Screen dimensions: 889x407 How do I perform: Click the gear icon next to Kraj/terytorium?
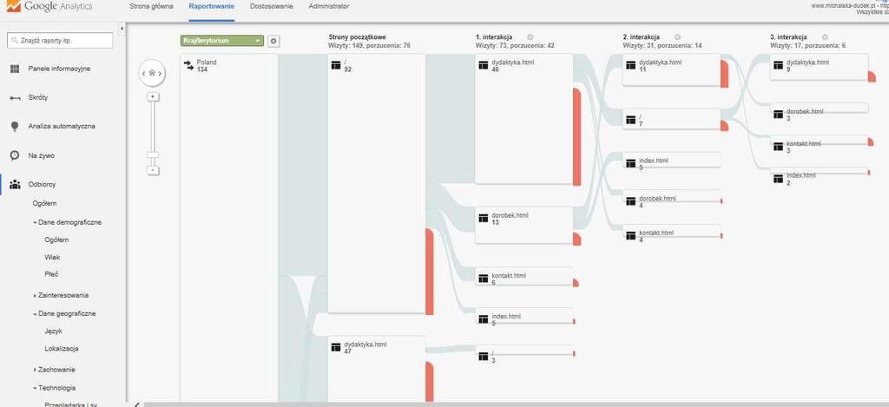click(x=273, y=41)
